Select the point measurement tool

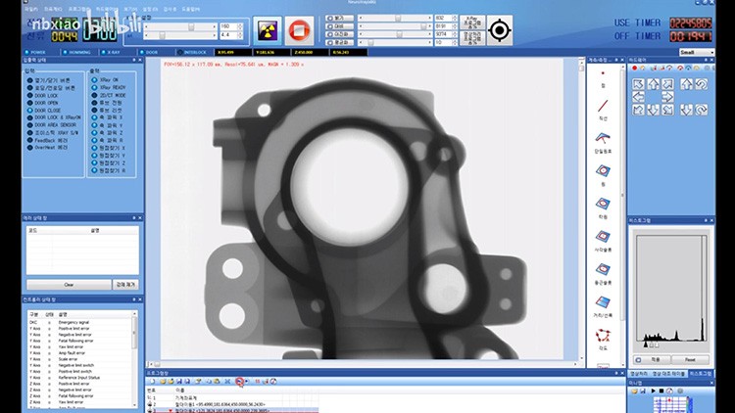tap(604, 74)
